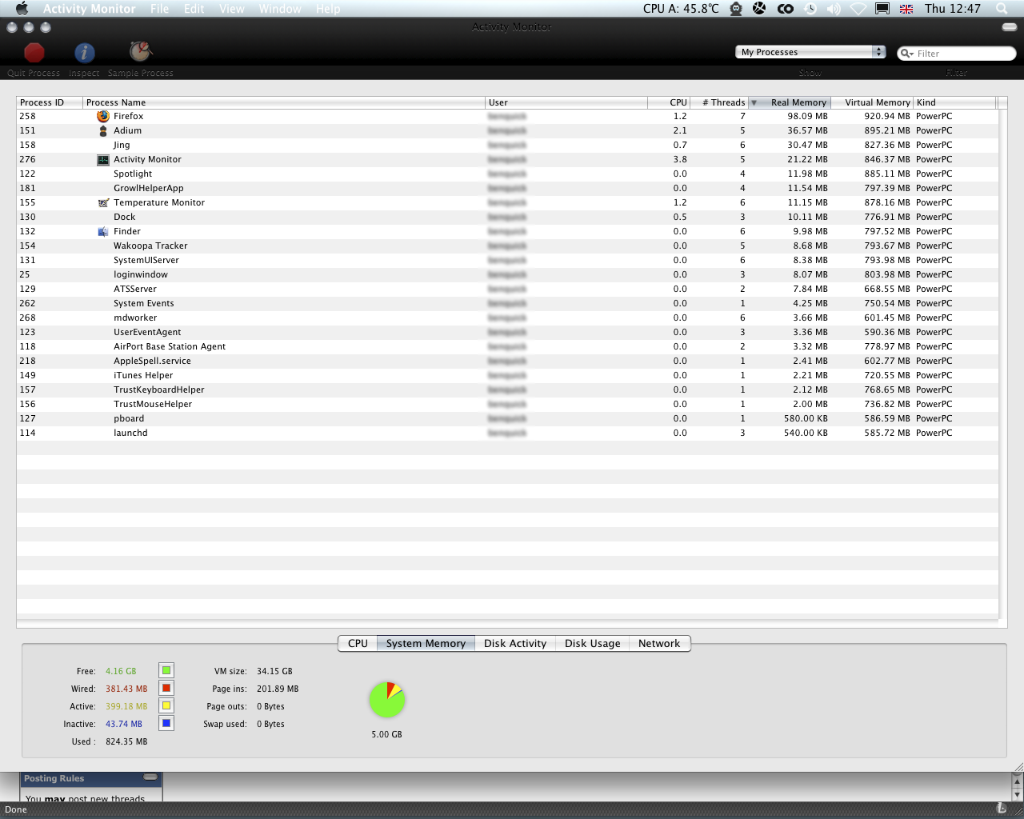This screenshot has width=1024, height=819.
Task: Click the toolbar toggle pill button
Action: (x=1009, y=27)
